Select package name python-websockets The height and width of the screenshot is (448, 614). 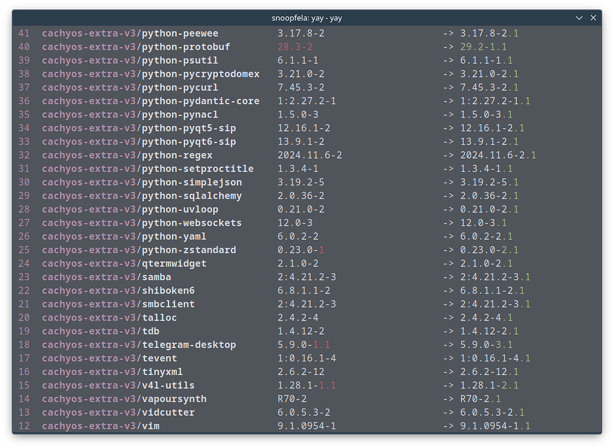(x=192, y=223)
